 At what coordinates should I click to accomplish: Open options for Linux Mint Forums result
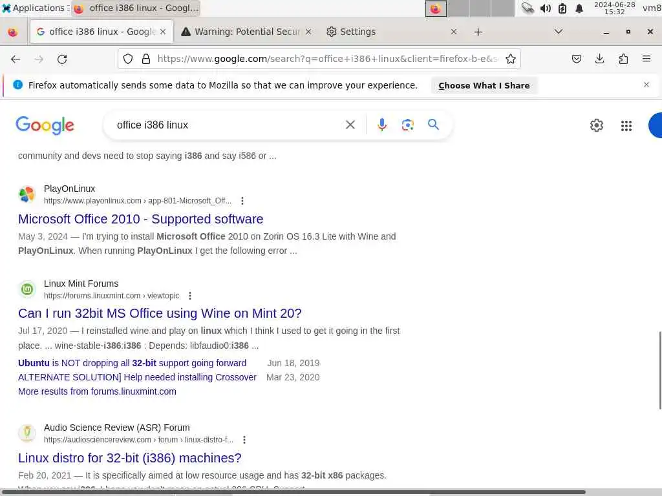point(190,296)
